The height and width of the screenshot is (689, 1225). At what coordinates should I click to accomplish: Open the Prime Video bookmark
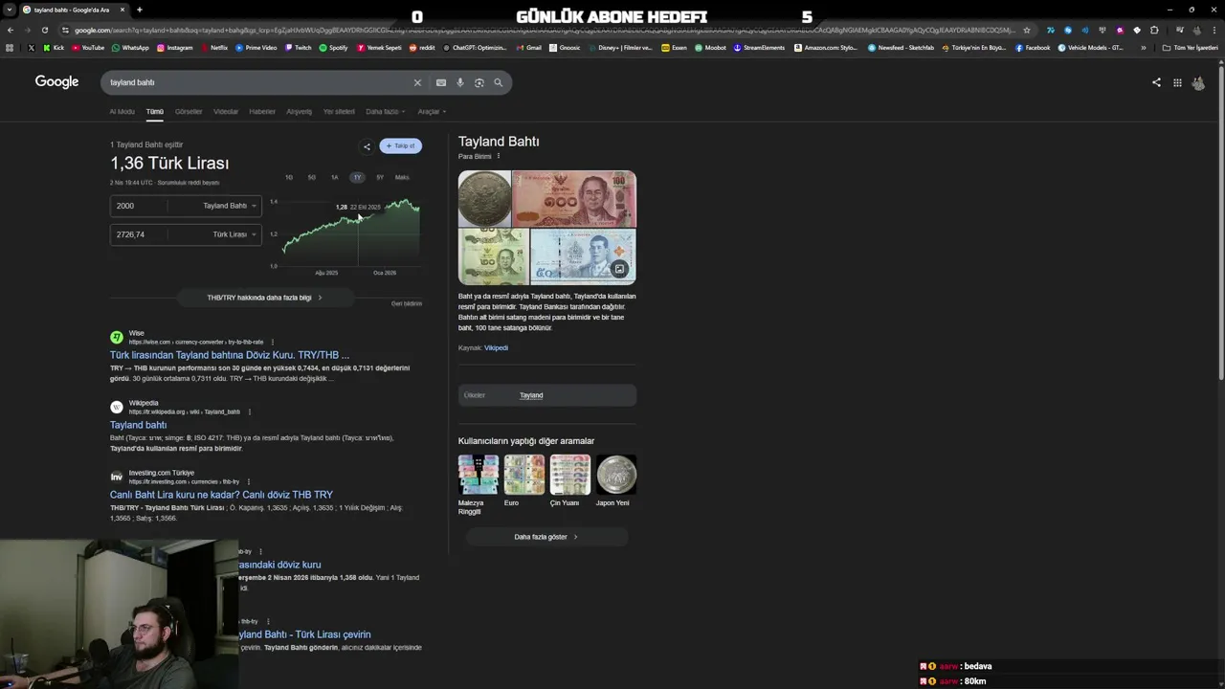coord(256,48)
